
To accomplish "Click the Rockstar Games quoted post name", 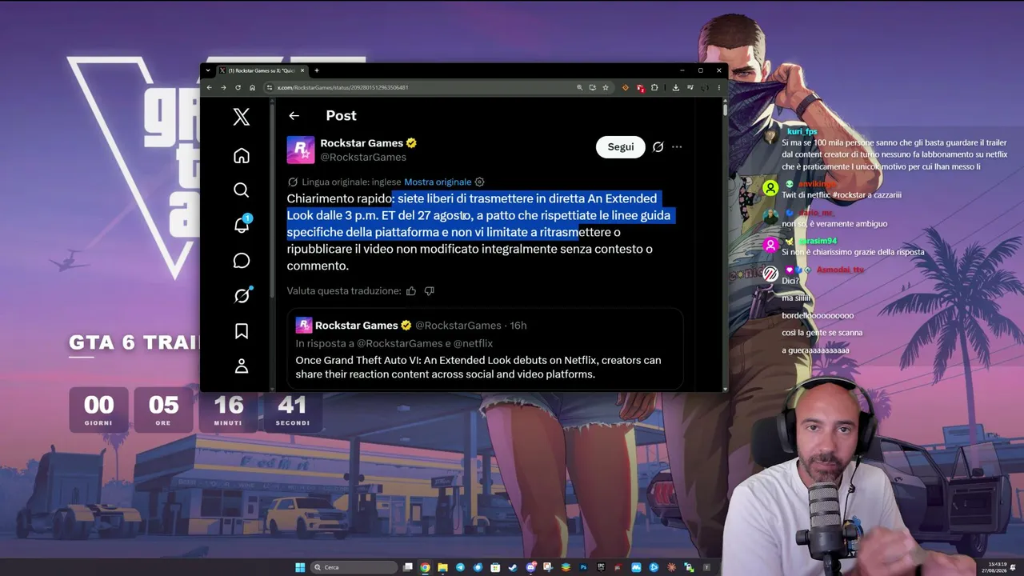I will [x=356, y=326].
